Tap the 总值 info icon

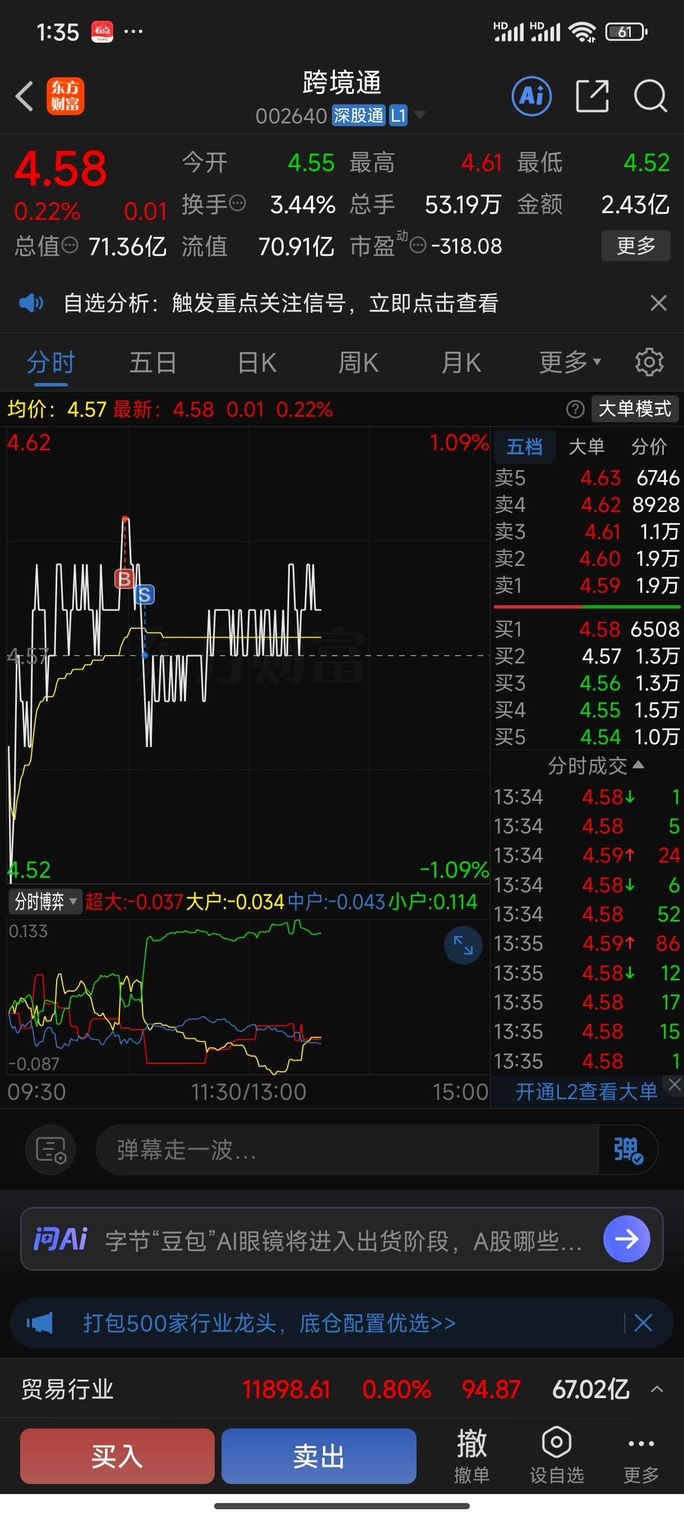70,245
